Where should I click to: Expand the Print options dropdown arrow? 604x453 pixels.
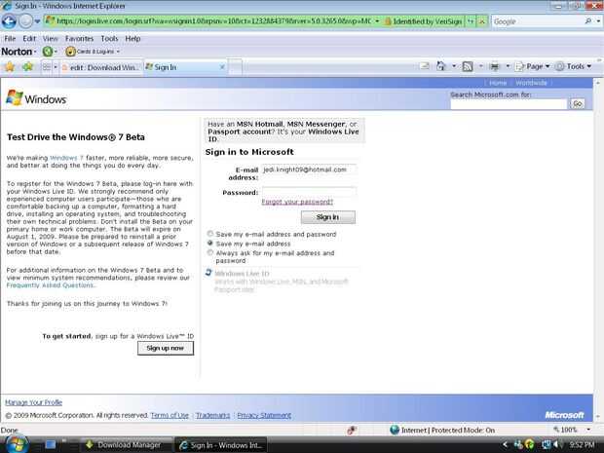point(508,66)
